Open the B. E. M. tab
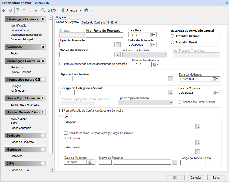Viewport: 229px width, 182px height. (112, 22)
